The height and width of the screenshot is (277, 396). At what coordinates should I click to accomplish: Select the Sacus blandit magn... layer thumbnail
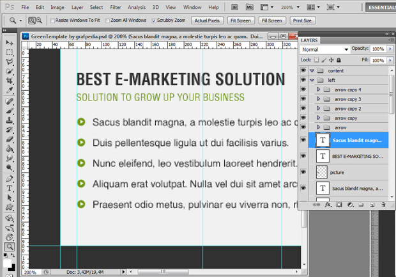click(x=323, y=140)
